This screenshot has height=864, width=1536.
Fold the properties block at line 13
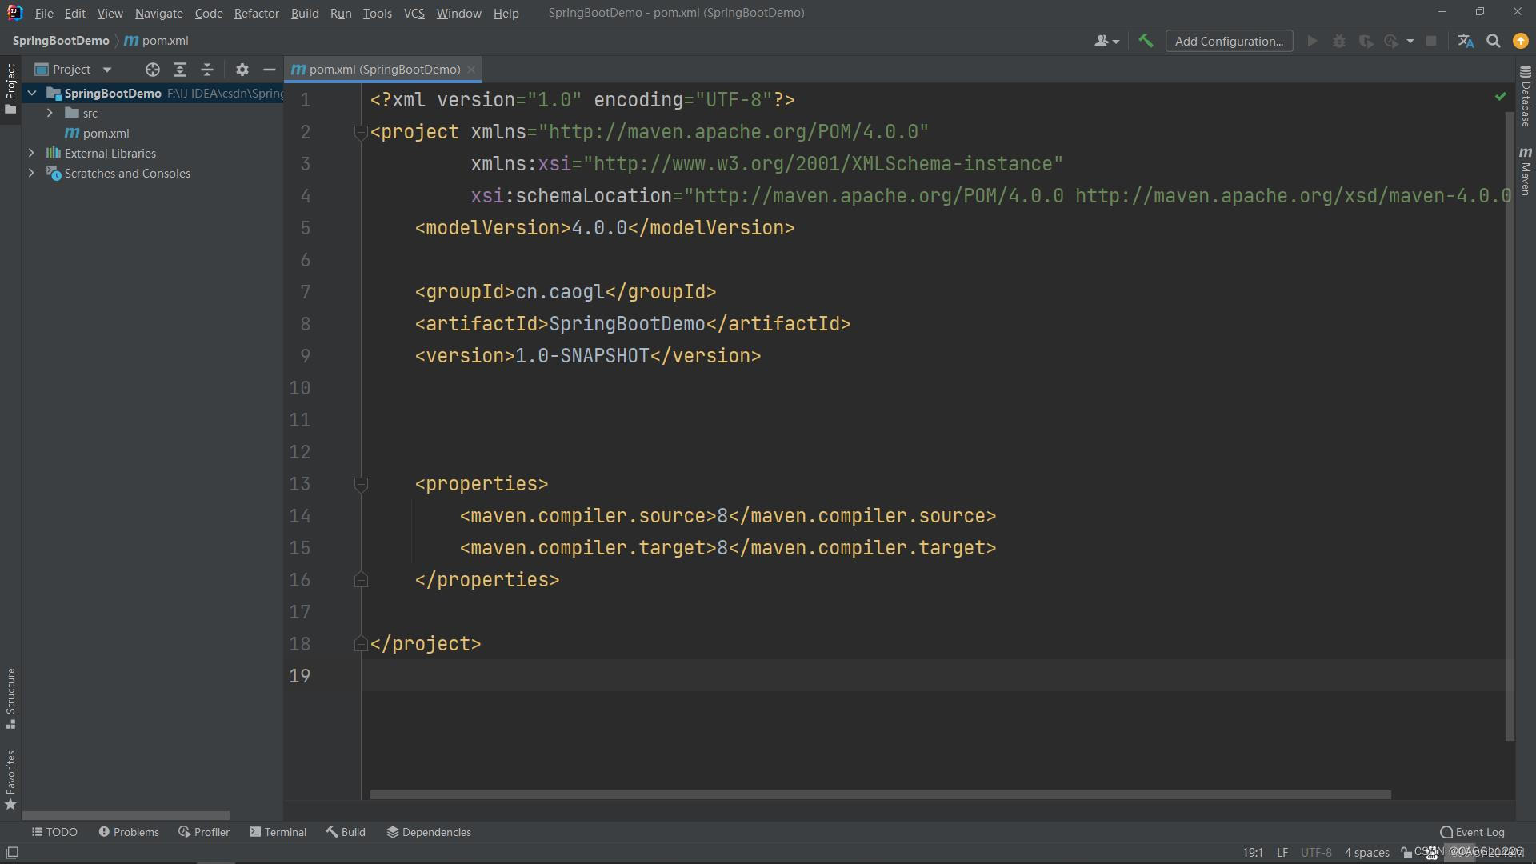360,484
